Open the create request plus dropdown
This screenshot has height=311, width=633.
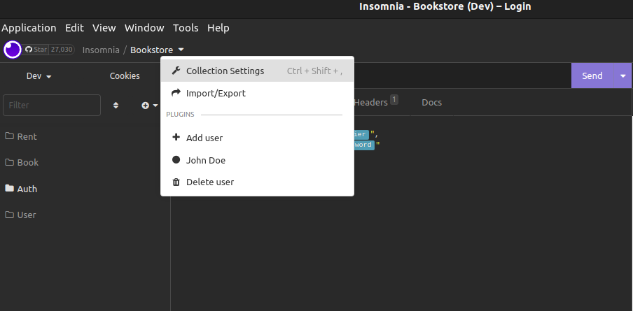coord(149,106)
